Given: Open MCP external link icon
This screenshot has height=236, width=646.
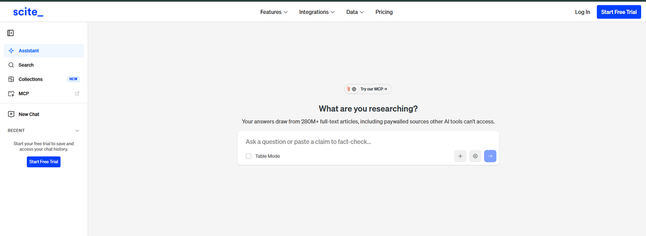Looking at the screenshot, I should (77, 94).
